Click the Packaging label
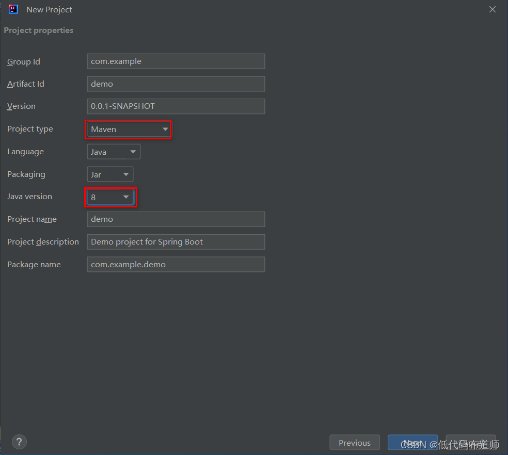This screenshot has height=455, width=508. tap(26, 174)
